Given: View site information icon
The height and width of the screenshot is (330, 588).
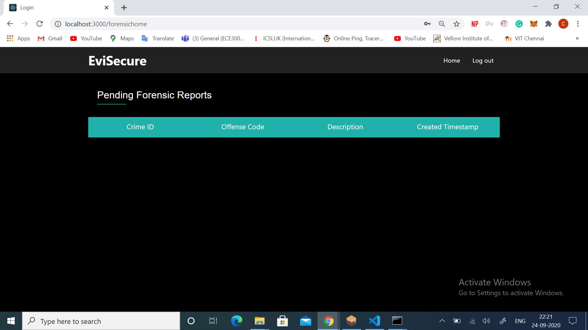Looking at the screenshot, I should pyautogui.click(x=58, y=24).
